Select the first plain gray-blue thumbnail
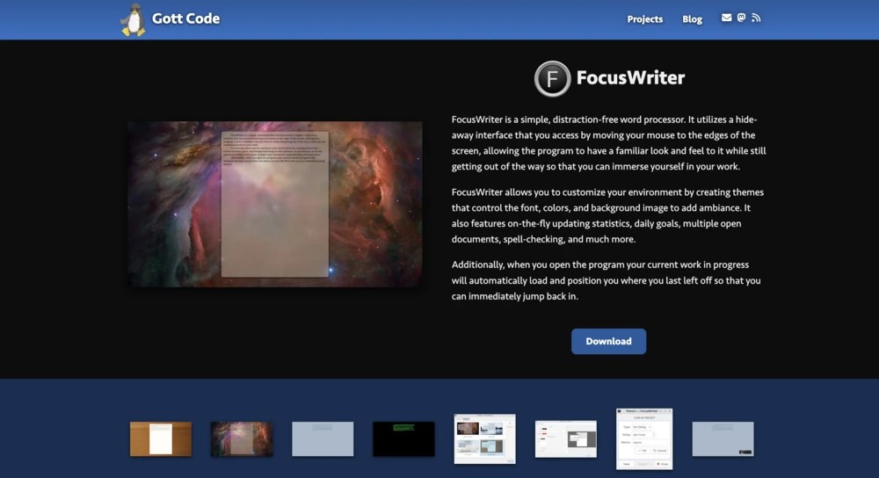Viewport: 879px width, 478px height. (323, 438)
